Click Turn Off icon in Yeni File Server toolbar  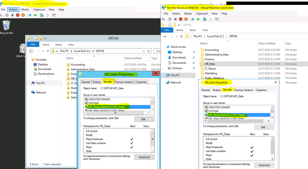click(x=175, y=19)
